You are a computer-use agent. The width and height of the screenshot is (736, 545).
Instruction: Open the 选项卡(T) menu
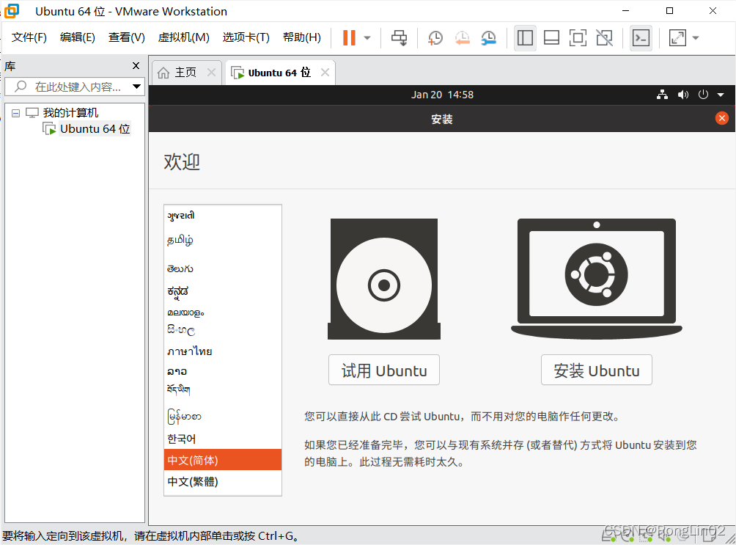pyautogui.click(x=246, y=37)
